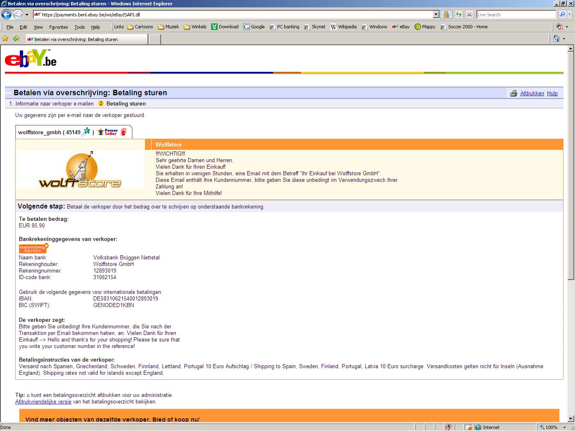Click the page scrollbar up arrow
This screenshot has width=575, height=431.
pos(570,48)
